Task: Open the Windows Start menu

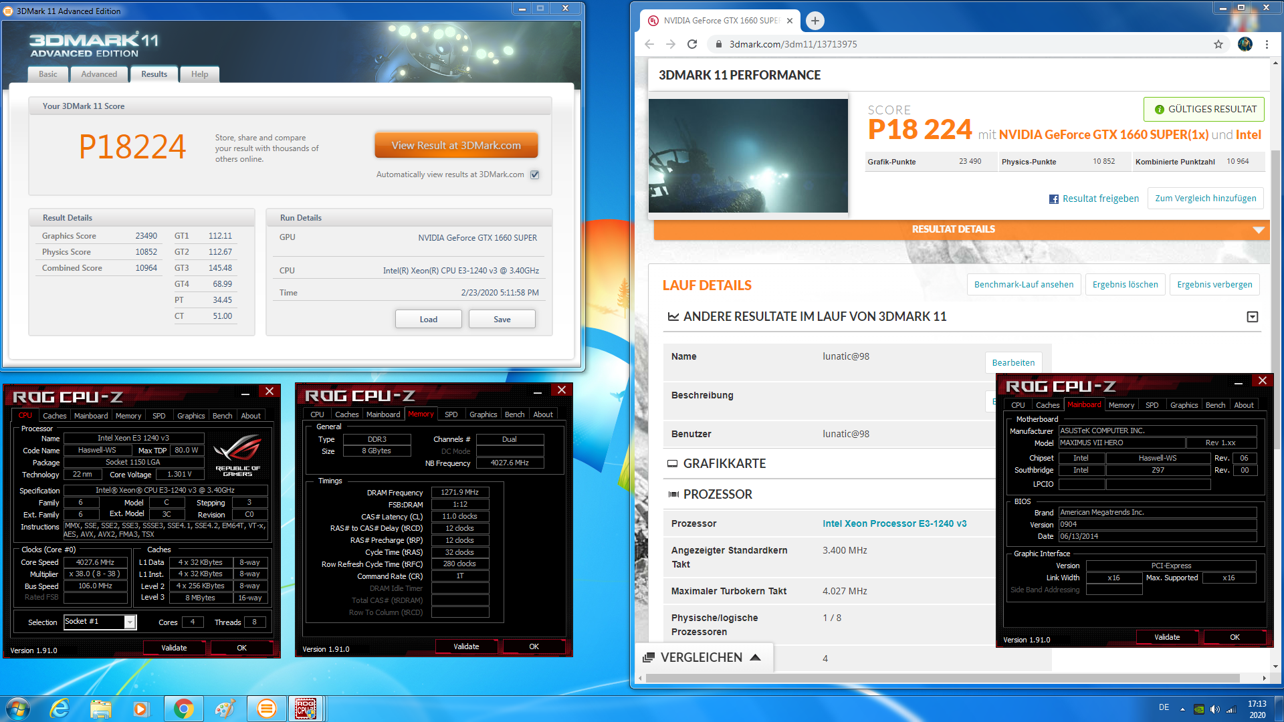Action: [x=18, y=709]
